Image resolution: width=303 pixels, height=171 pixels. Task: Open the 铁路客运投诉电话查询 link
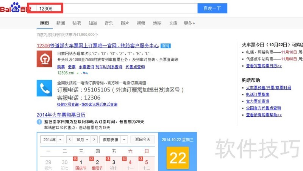[99, 104]
